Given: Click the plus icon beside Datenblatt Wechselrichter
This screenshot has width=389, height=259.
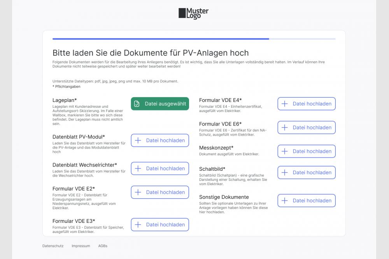Looking at the screenshot, I should click(x=138, y=168).
